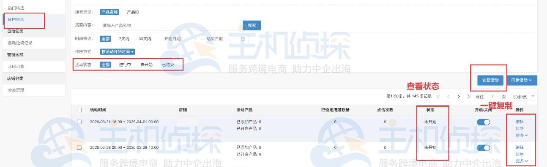Image resolution: width=547 pixels, height=167 pixels.
Task: Open 店内秒杀 in the sidebar
Action: point(16,19)
